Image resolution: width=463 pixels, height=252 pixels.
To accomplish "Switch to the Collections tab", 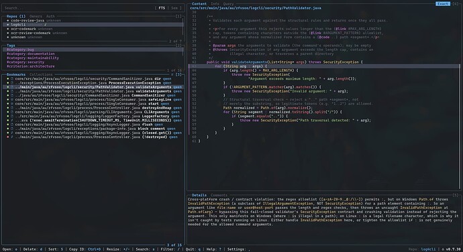I will [x=41, y=74].
